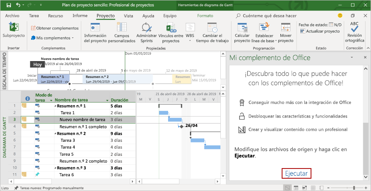Switch to the Recurso tab

click(x=56, y=16)
